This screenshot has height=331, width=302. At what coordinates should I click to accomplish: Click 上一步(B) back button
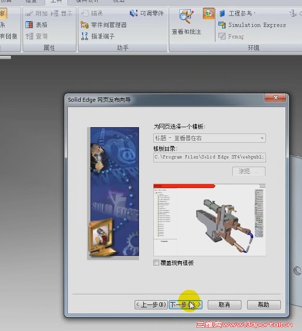151,305
